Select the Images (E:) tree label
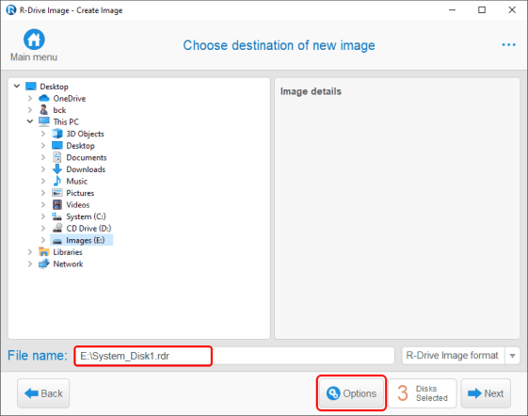Image resolution: width=528 pixels, height=416 pixels. coord(86,240)
